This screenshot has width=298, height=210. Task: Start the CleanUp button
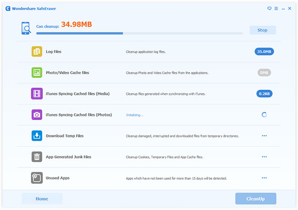point(256,199)
